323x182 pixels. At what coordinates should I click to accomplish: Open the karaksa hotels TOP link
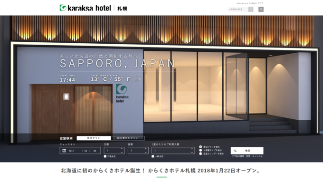pos(250,3)
